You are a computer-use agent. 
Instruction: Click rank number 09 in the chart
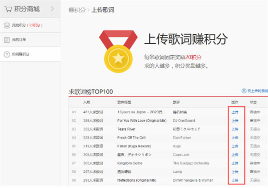[x=74, y=180]
